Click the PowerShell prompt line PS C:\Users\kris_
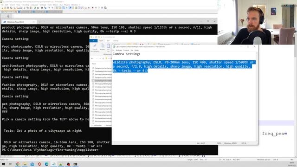The width and height of the screenshot is (297, 167). click(50, 150)
